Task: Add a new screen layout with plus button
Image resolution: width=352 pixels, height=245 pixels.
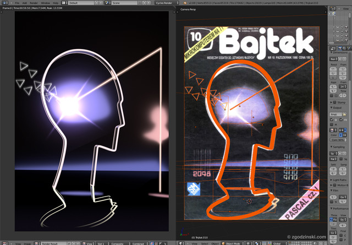Action: [x=97, y=3]
